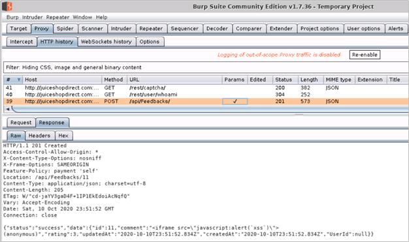Viewport: 409px width, 242px height.
Task: Click the Re-enable button
Action: click(x=365, y=55)
